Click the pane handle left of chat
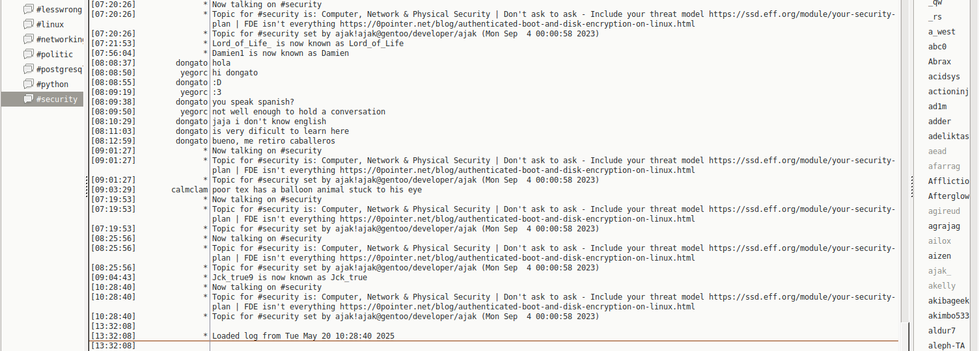 click(x=87, y=188)
